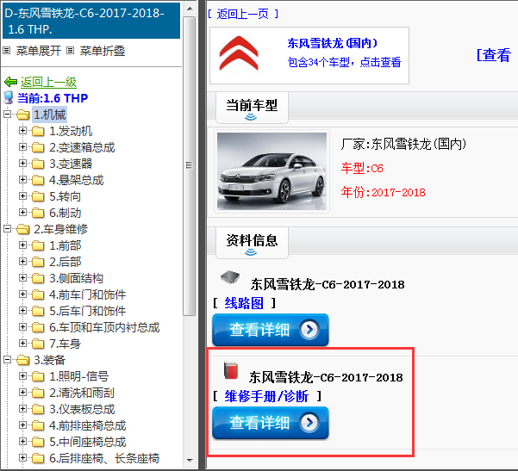Image resolution: width=518 pixels, height=471 pixels.
Task: Click the folder icon of 3.装备
Action: tap(22, 360)
